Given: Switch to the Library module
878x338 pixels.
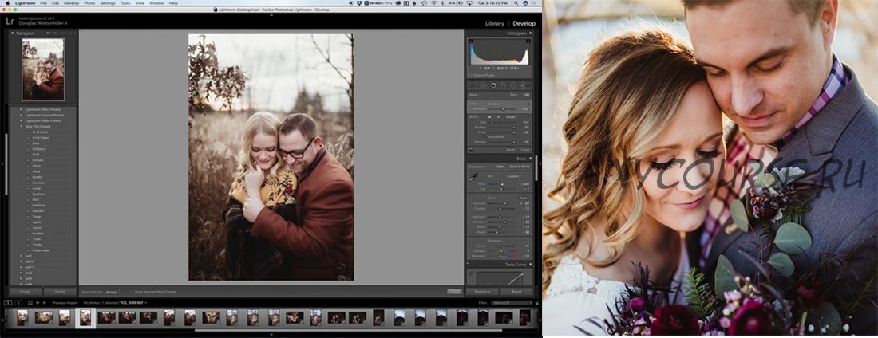Looking at the screenshot, I should 495,23.
